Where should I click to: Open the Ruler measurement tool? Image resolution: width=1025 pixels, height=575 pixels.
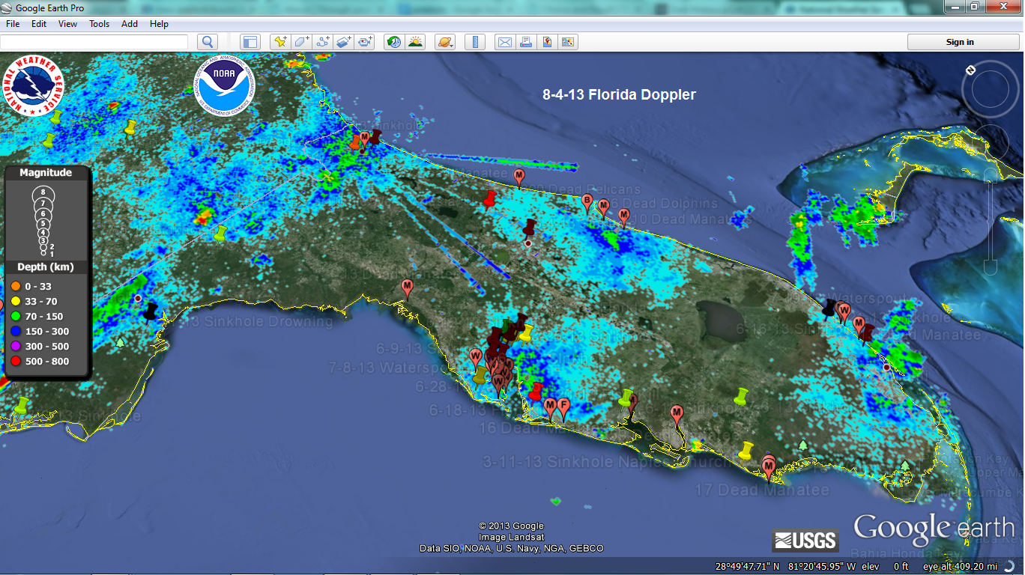(474, 42)
